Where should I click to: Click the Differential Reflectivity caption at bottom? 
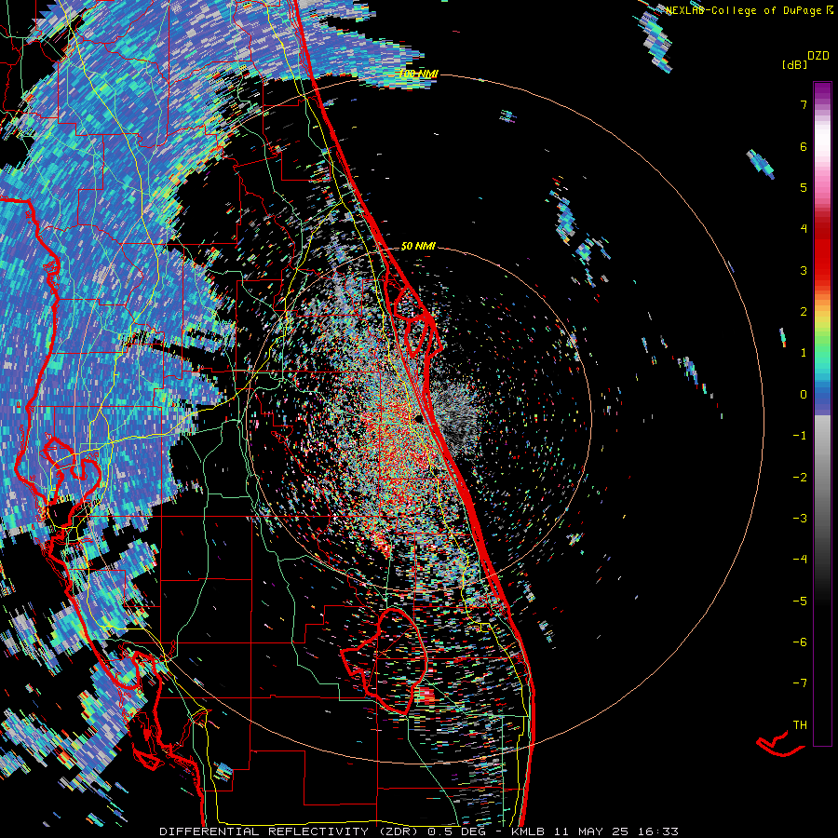(x=418, y=831)
